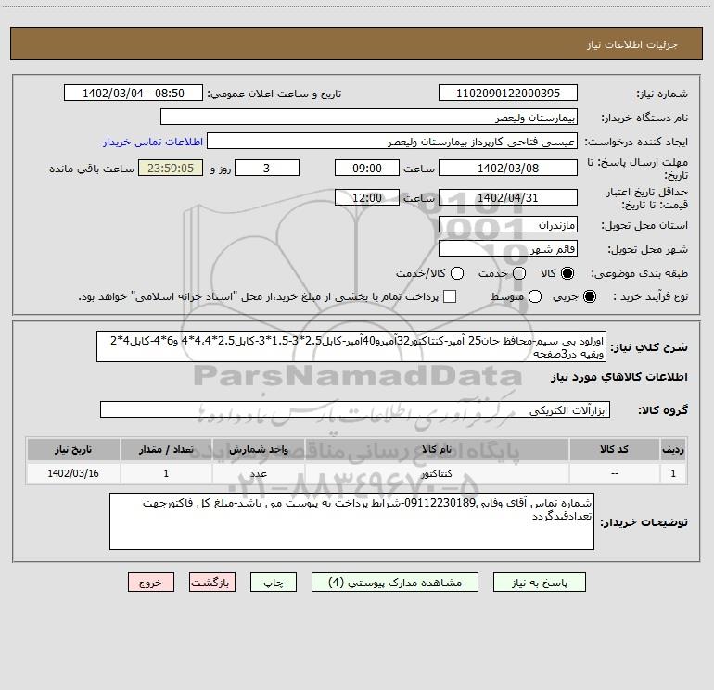
Task: Click the بازگشت back button
Action: 212,583
